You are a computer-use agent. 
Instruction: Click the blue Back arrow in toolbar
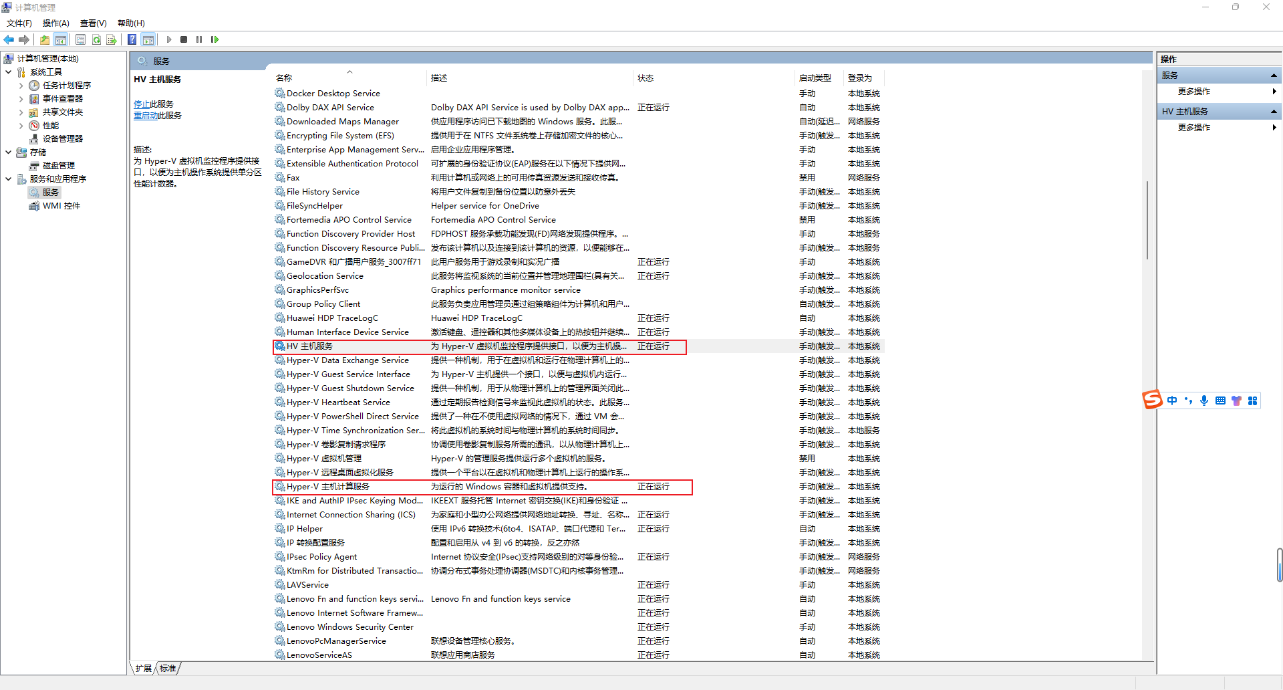coord(9,39)
